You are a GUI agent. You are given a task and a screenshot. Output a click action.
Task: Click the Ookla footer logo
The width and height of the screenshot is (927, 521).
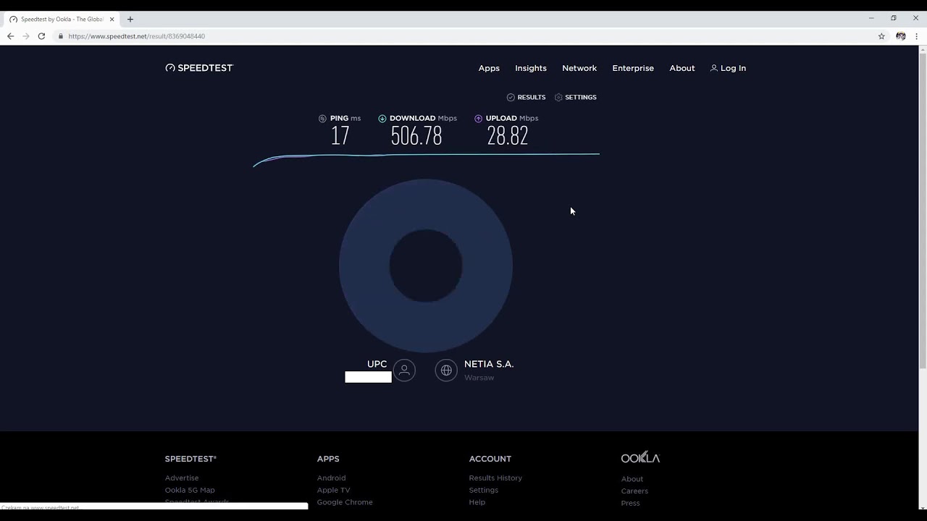click(x=640, y=457)
